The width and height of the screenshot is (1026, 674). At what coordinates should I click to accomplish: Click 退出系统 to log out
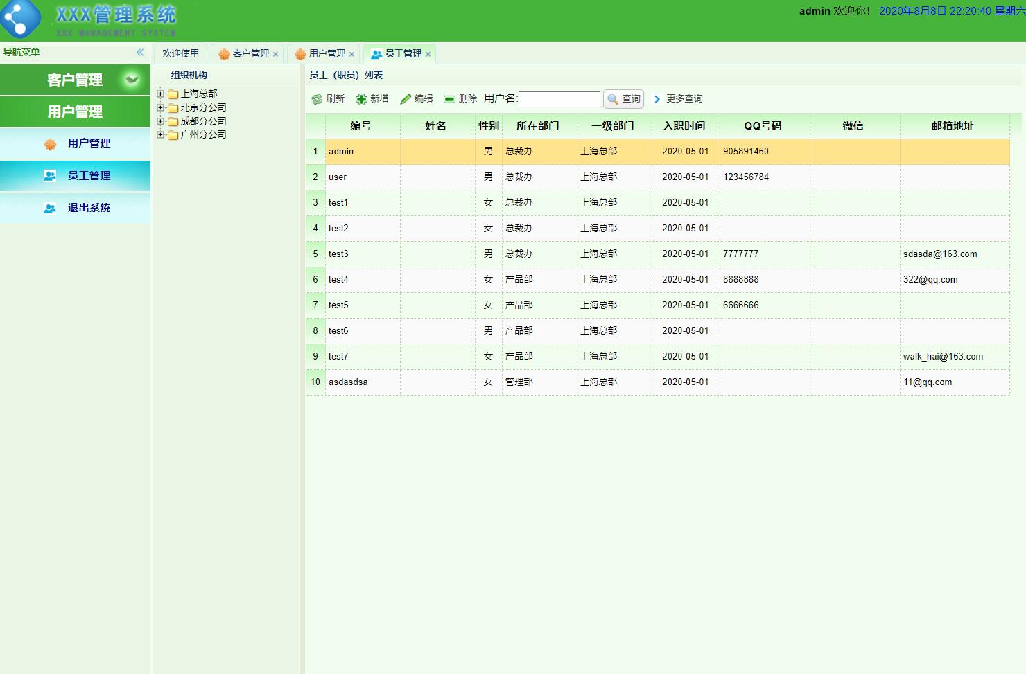point(89,208)
